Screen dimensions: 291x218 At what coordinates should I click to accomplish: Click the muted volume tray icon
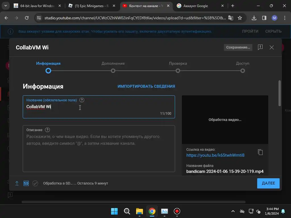click(258, 211)
